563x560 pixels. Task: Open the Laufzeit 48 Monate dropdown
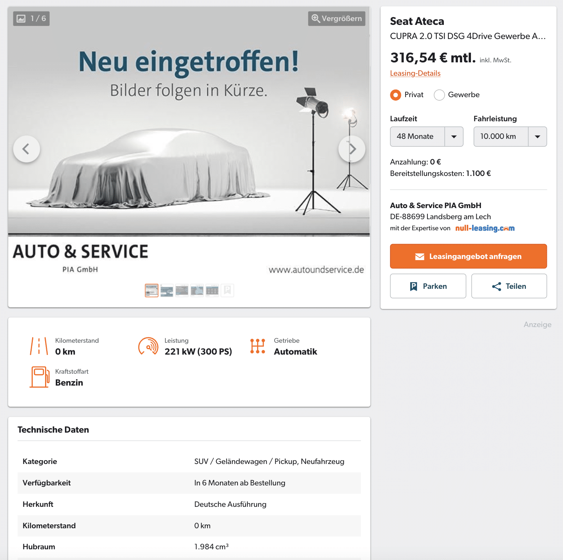[x=427, y=137]
